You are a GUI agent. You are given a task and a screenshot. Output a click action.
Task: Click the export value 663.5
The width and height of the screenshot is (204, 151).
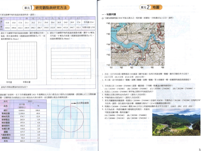click(22, 141)
